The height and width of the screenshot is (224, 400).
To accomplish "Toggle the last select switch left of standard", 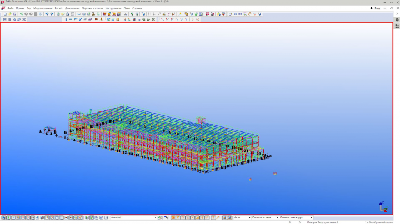I will 106,217.
